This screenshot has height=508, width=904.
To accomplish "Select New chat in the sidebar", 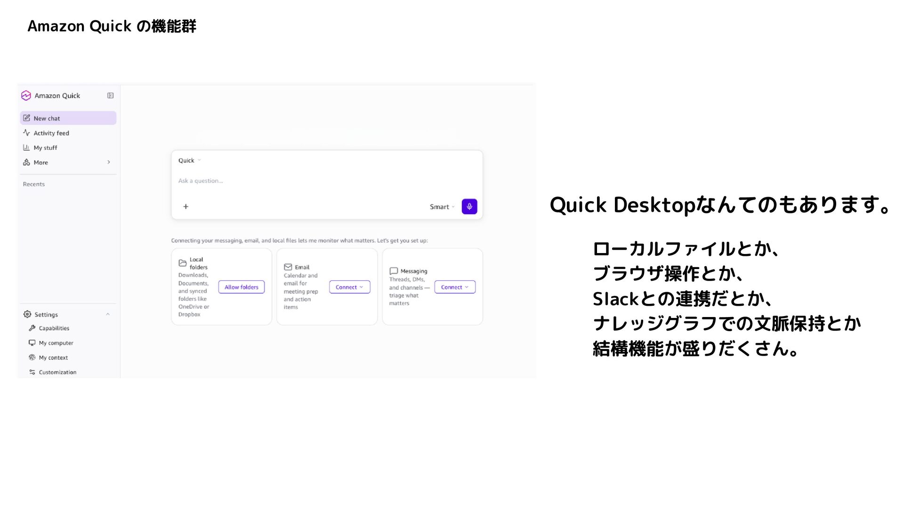I will tap(68, 118).
